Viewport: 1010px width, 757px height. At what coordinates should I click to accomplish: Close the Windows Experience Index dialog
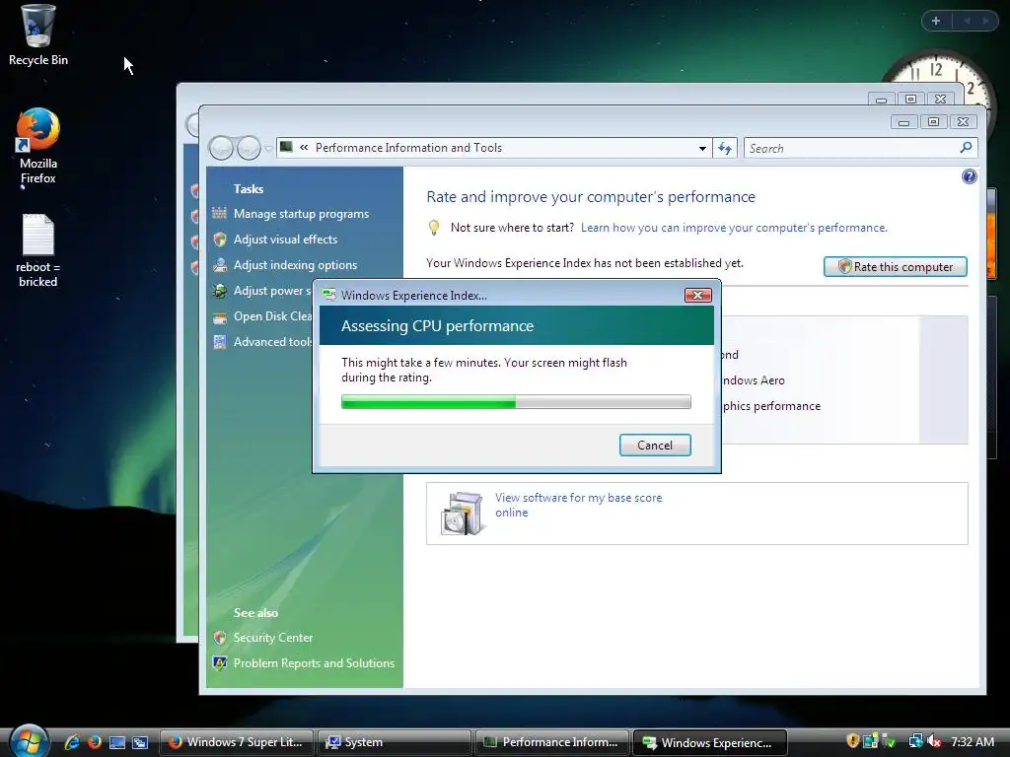click(697, 296)
